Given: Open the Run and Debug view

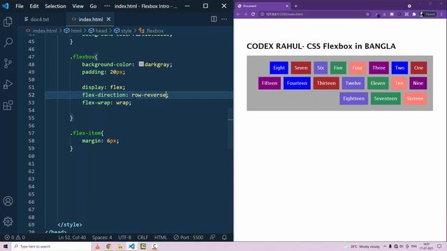Looking at the screenshot, I should [x=8, y=84].
